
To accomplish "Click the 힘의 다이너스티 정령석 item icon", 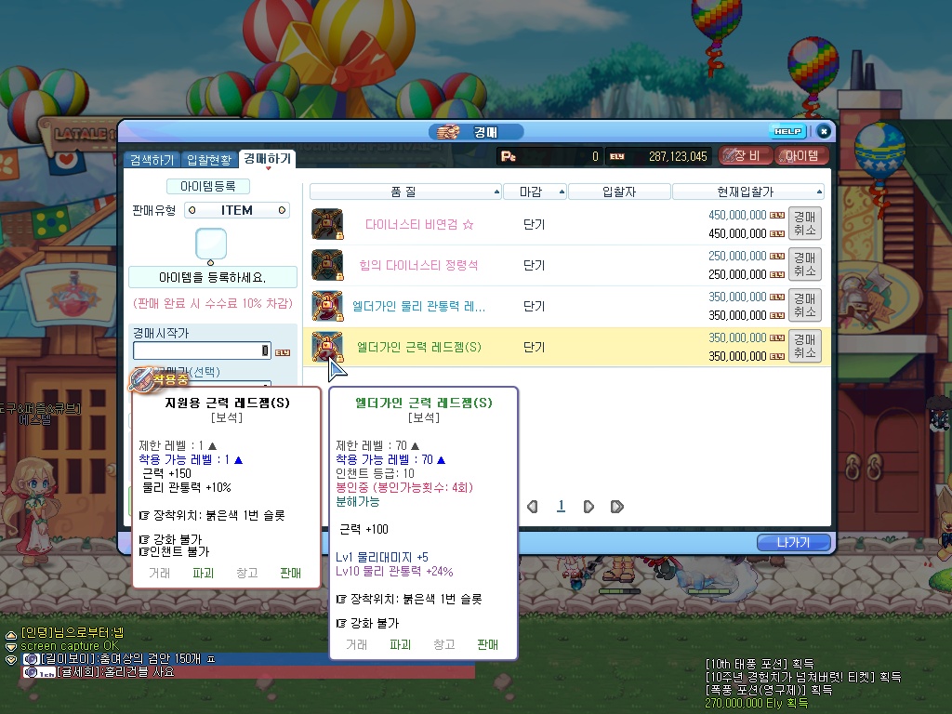I will click(326, 265).
